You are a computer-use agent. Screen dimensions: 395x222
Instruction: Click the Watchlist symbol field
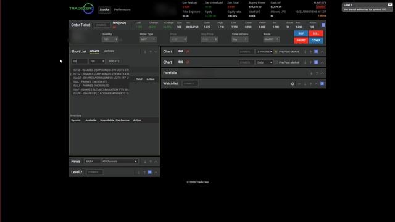pos(190,84)
